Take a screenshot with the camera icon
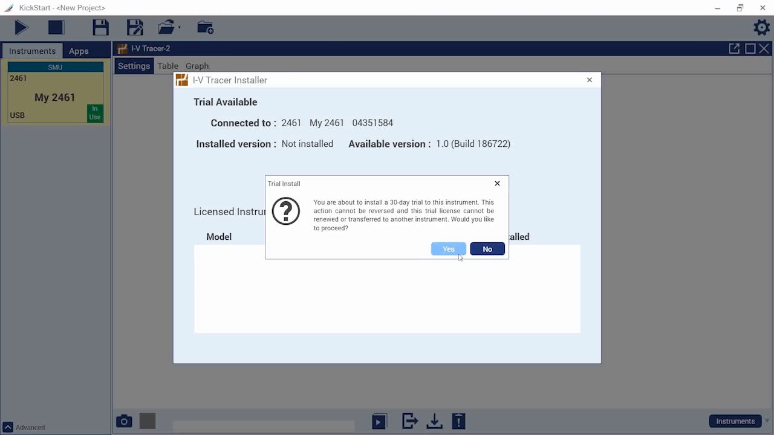The height and width of the screenshot is (435, 774). (x=123, y=421)
